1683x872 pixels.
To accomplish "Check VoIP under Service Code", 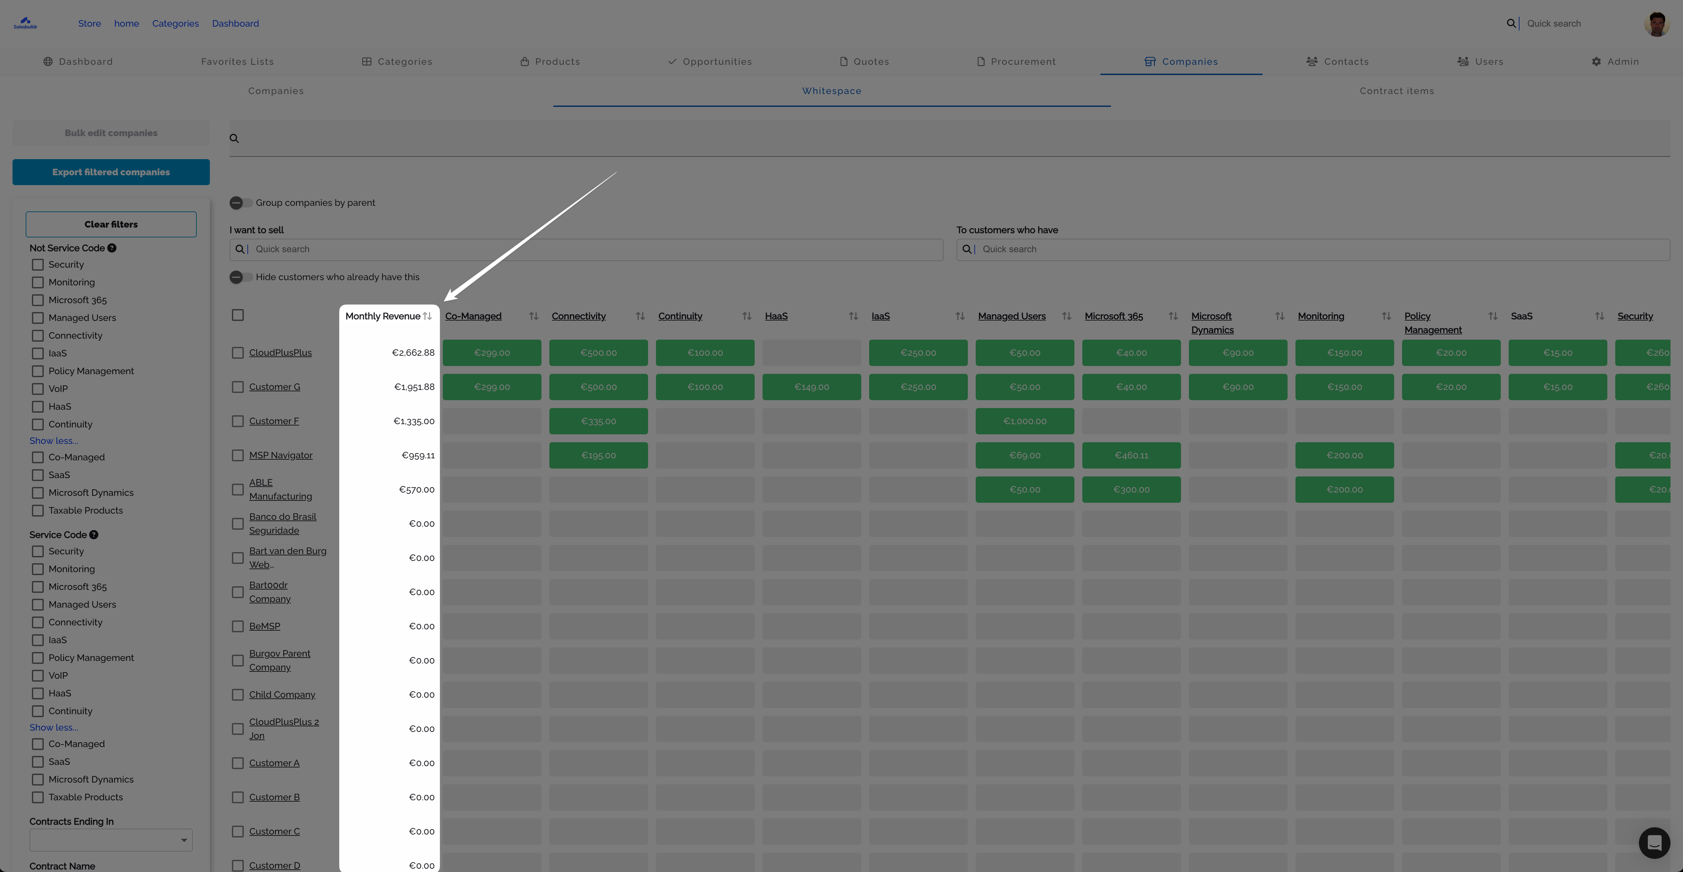I will (38, 676).
